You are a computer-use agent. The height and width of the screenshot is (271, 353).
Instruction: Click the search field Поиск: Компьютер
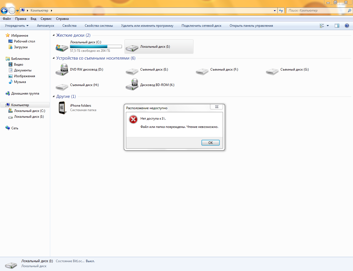coord(317,10)
